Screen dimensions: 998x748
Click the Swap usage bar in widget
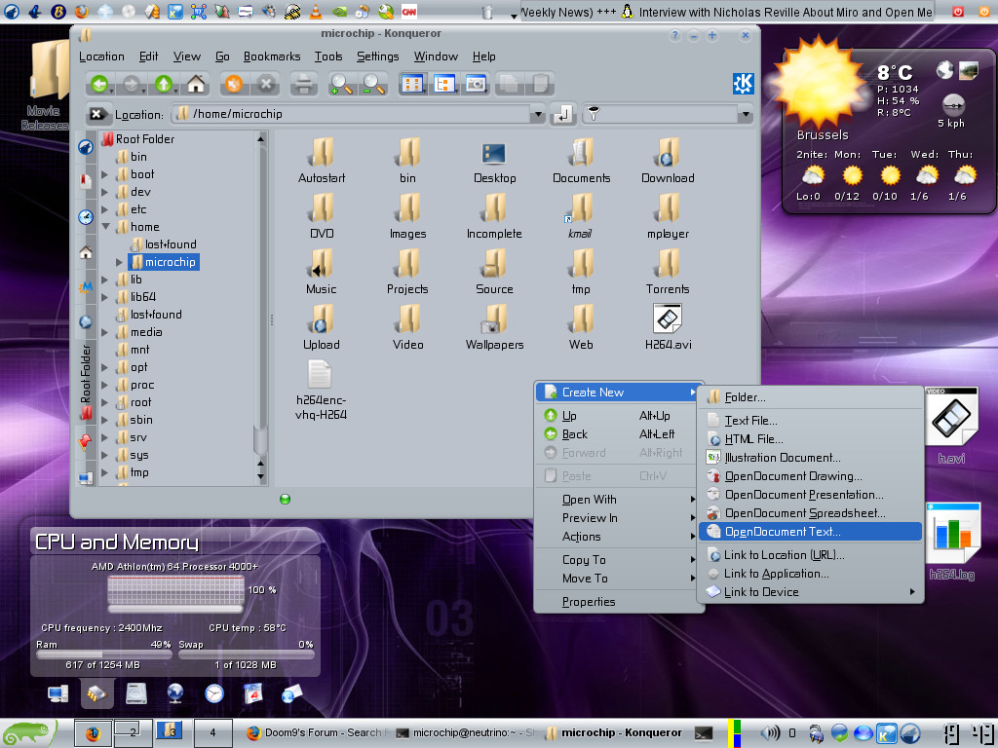[x=247, y=654]
